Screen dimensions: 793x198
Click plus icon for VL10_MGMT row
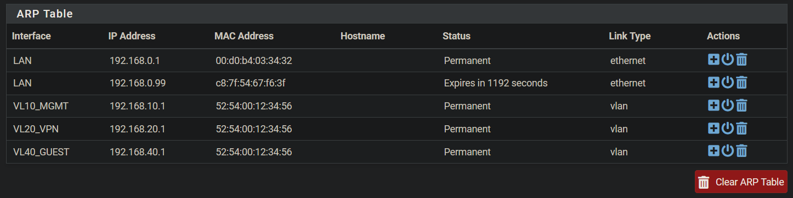[x=713, y=106]
